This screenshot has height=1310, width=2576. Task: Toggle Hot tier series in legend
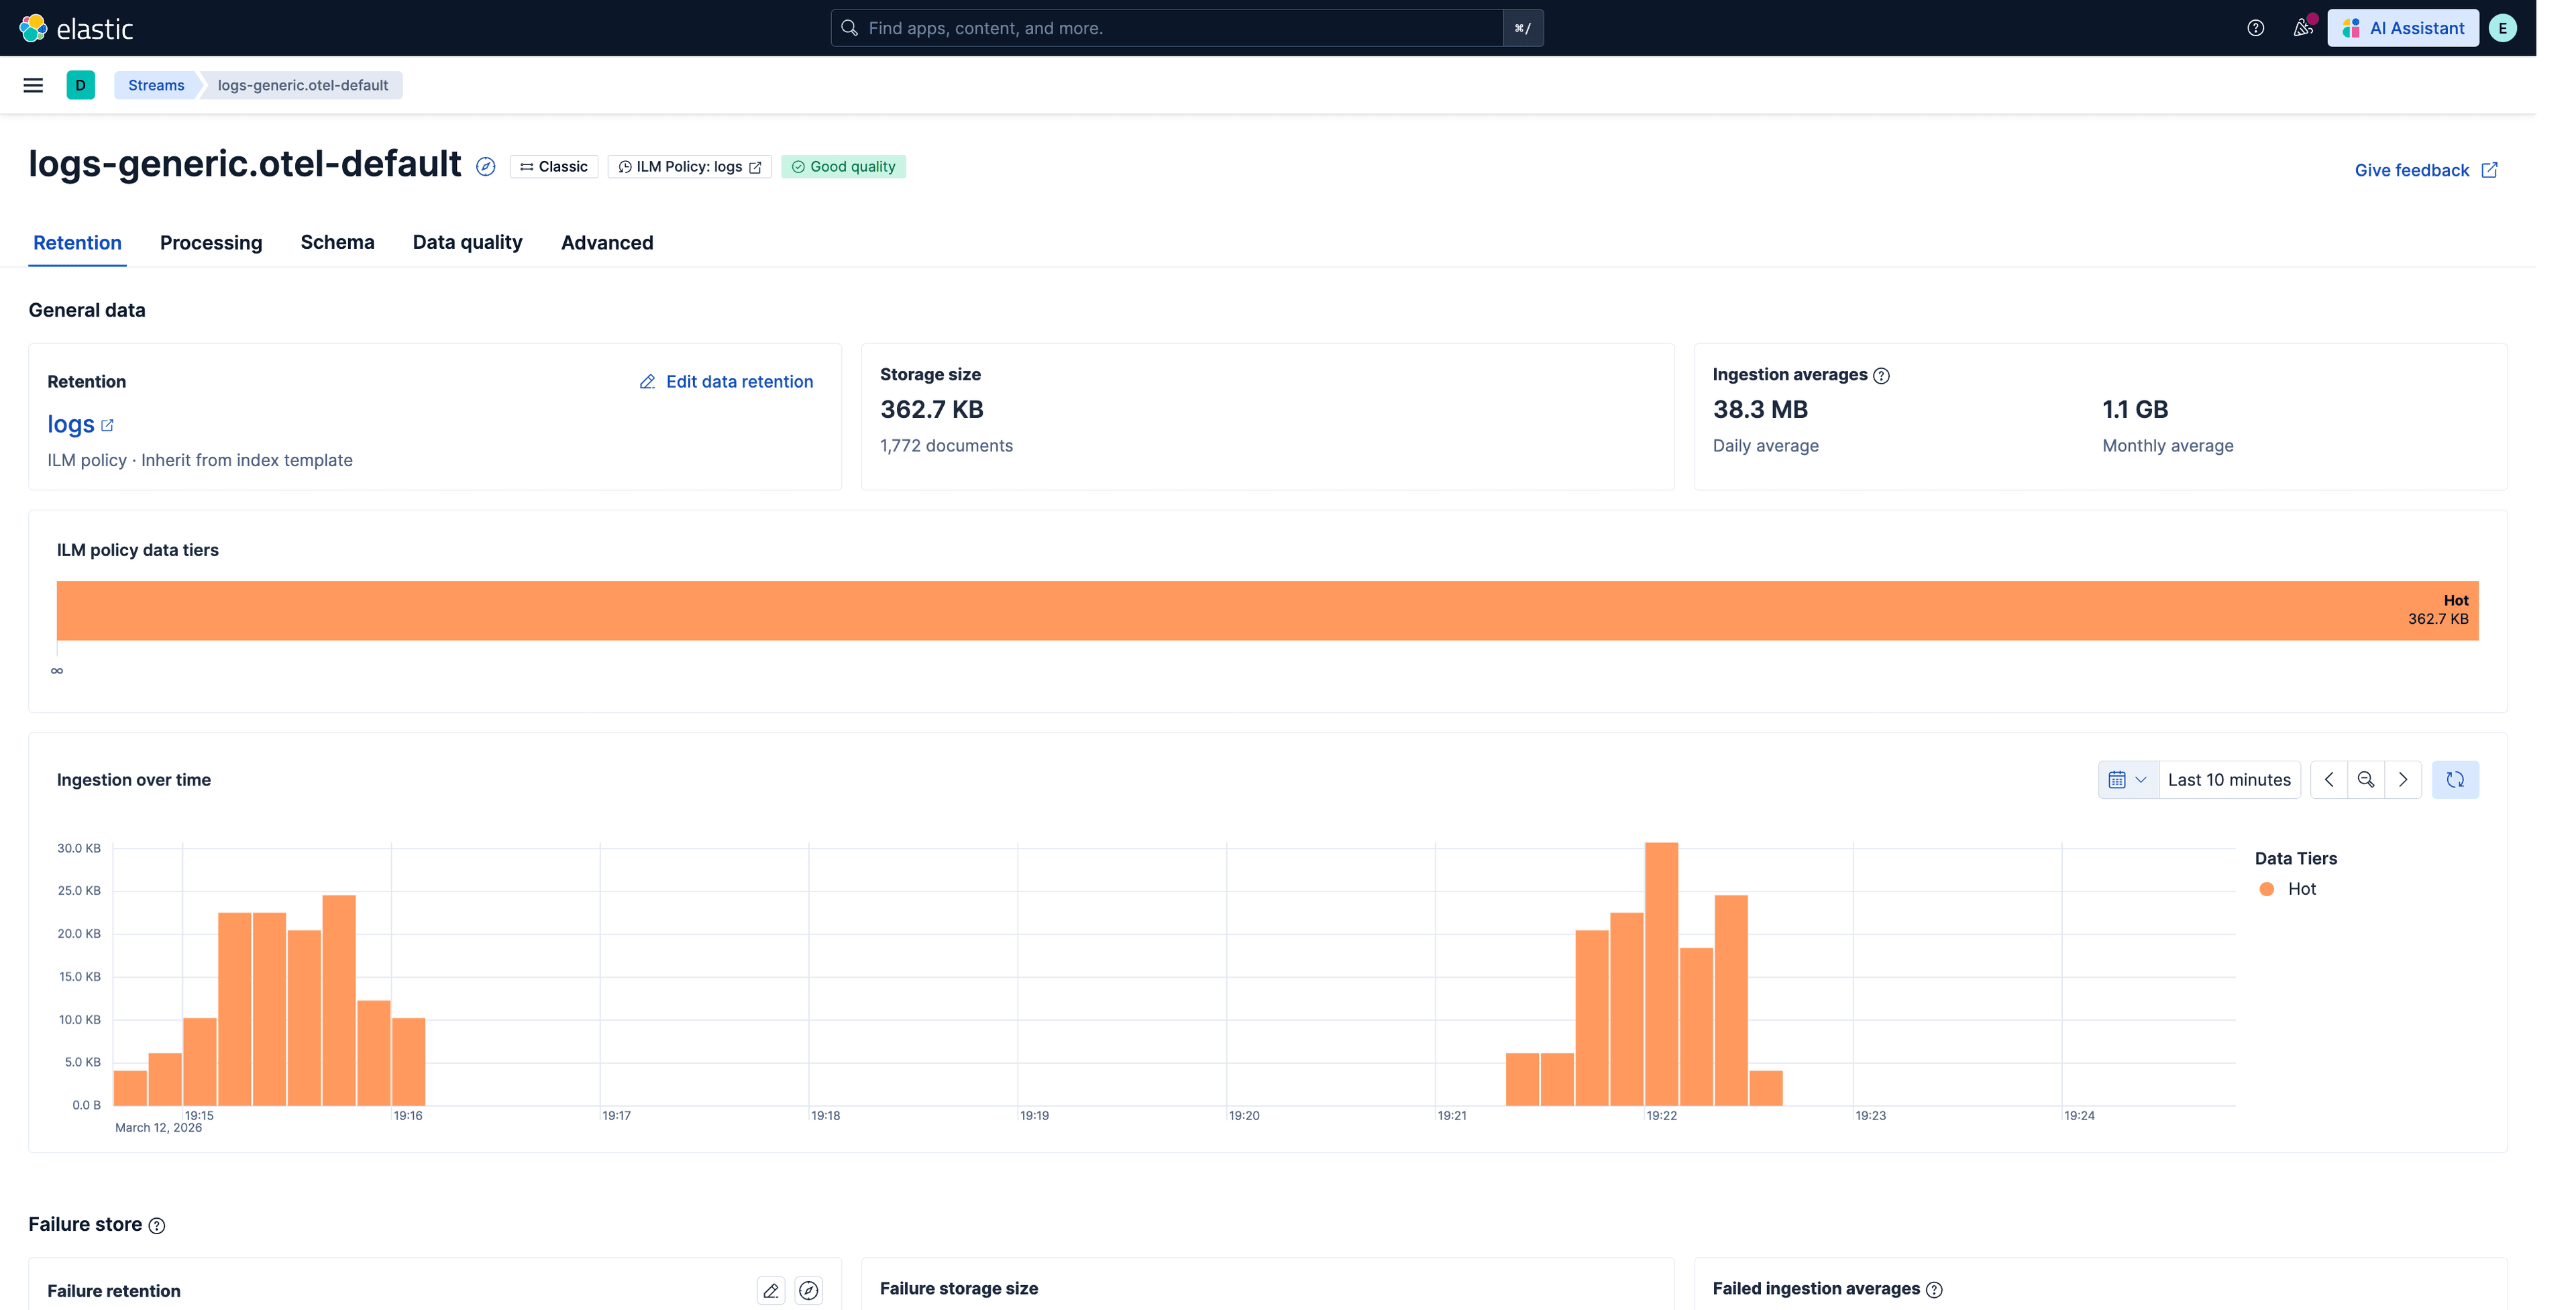(2301, 889)
